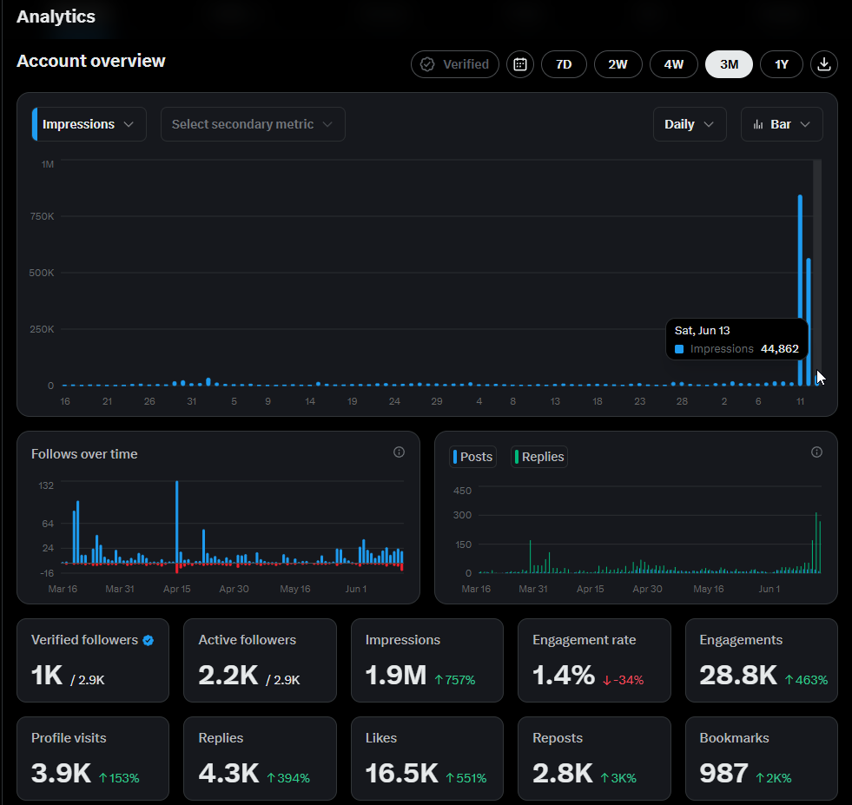Open the Engagement rate card

594,661
